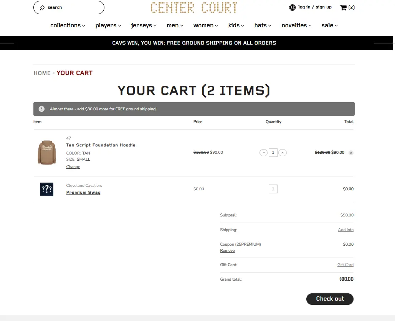The height and width of the screenshot is (321, 395).
Task: Click the alert icon in shipping banner
Action: pos(41,109)
